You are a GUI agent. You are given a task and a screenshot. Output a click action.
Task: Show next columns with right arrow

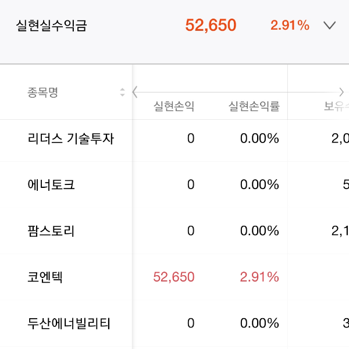click(341, 92)
